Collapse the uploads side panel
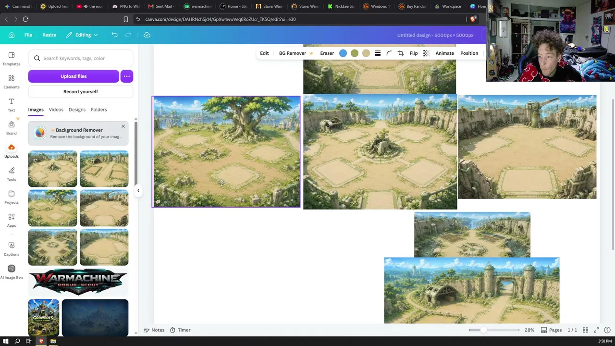The height and width of the screenshot is (346, 615). point(138,191)
